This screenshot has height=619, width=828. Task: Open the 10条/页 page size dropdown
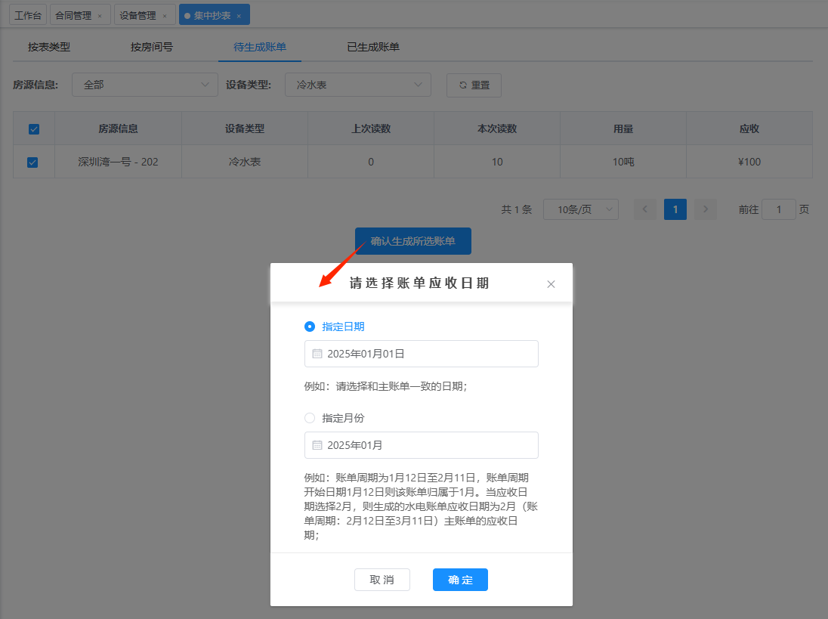(x=580, y=209)
